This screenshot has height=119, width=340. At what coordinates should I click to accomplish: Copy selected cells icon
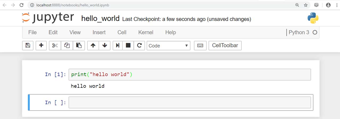(67, 45)
